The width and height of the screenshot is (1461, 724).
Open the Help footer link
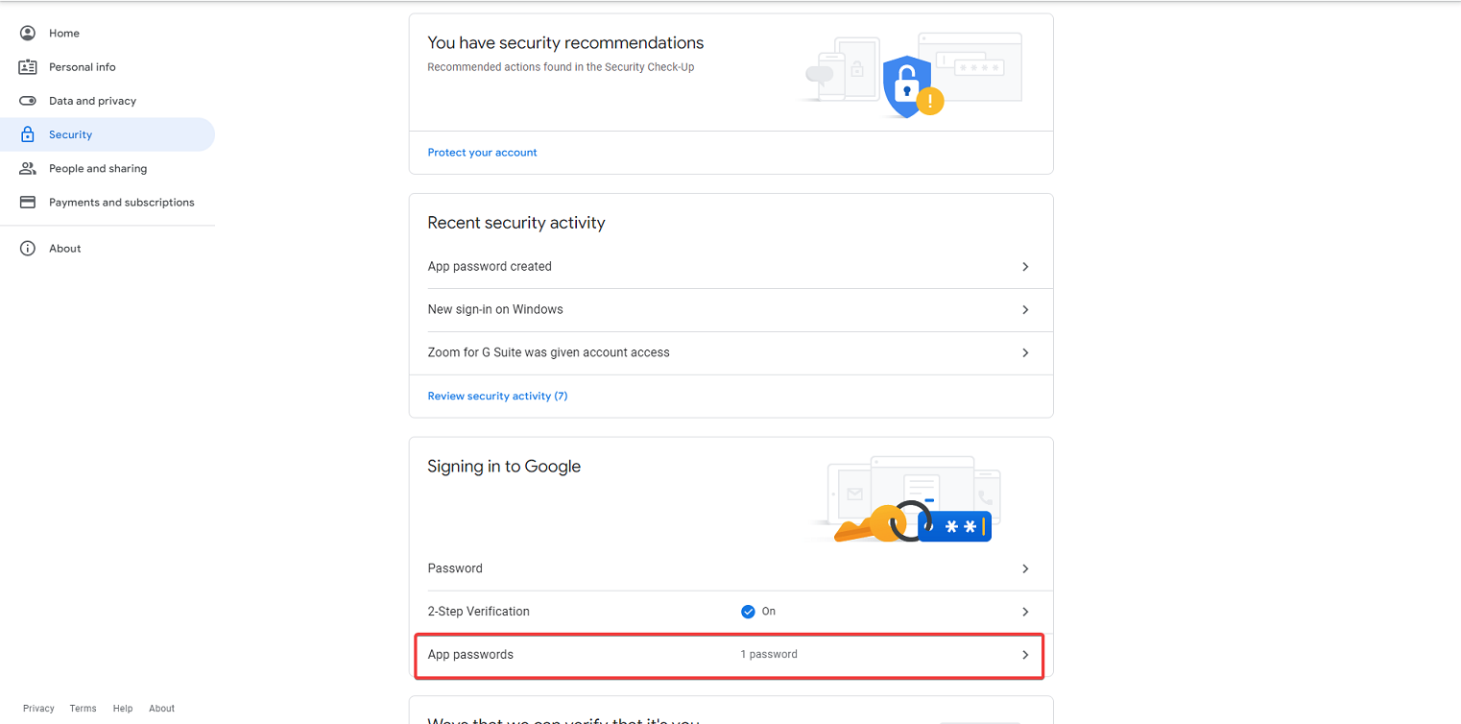pyautogui.click(x=123, y=709)
